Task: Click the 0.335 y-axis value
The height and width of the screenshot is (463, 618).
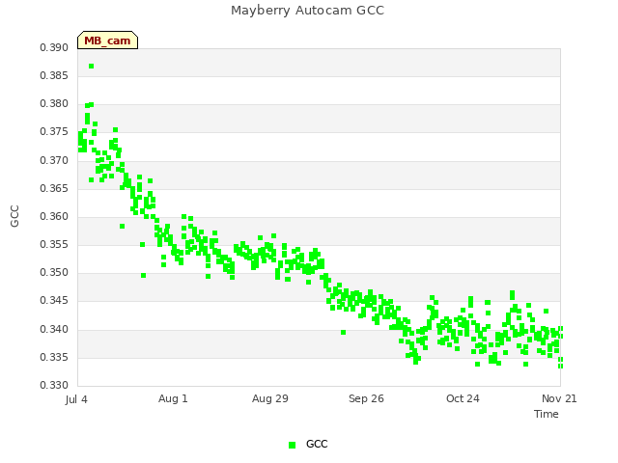Action: [54, 358]
